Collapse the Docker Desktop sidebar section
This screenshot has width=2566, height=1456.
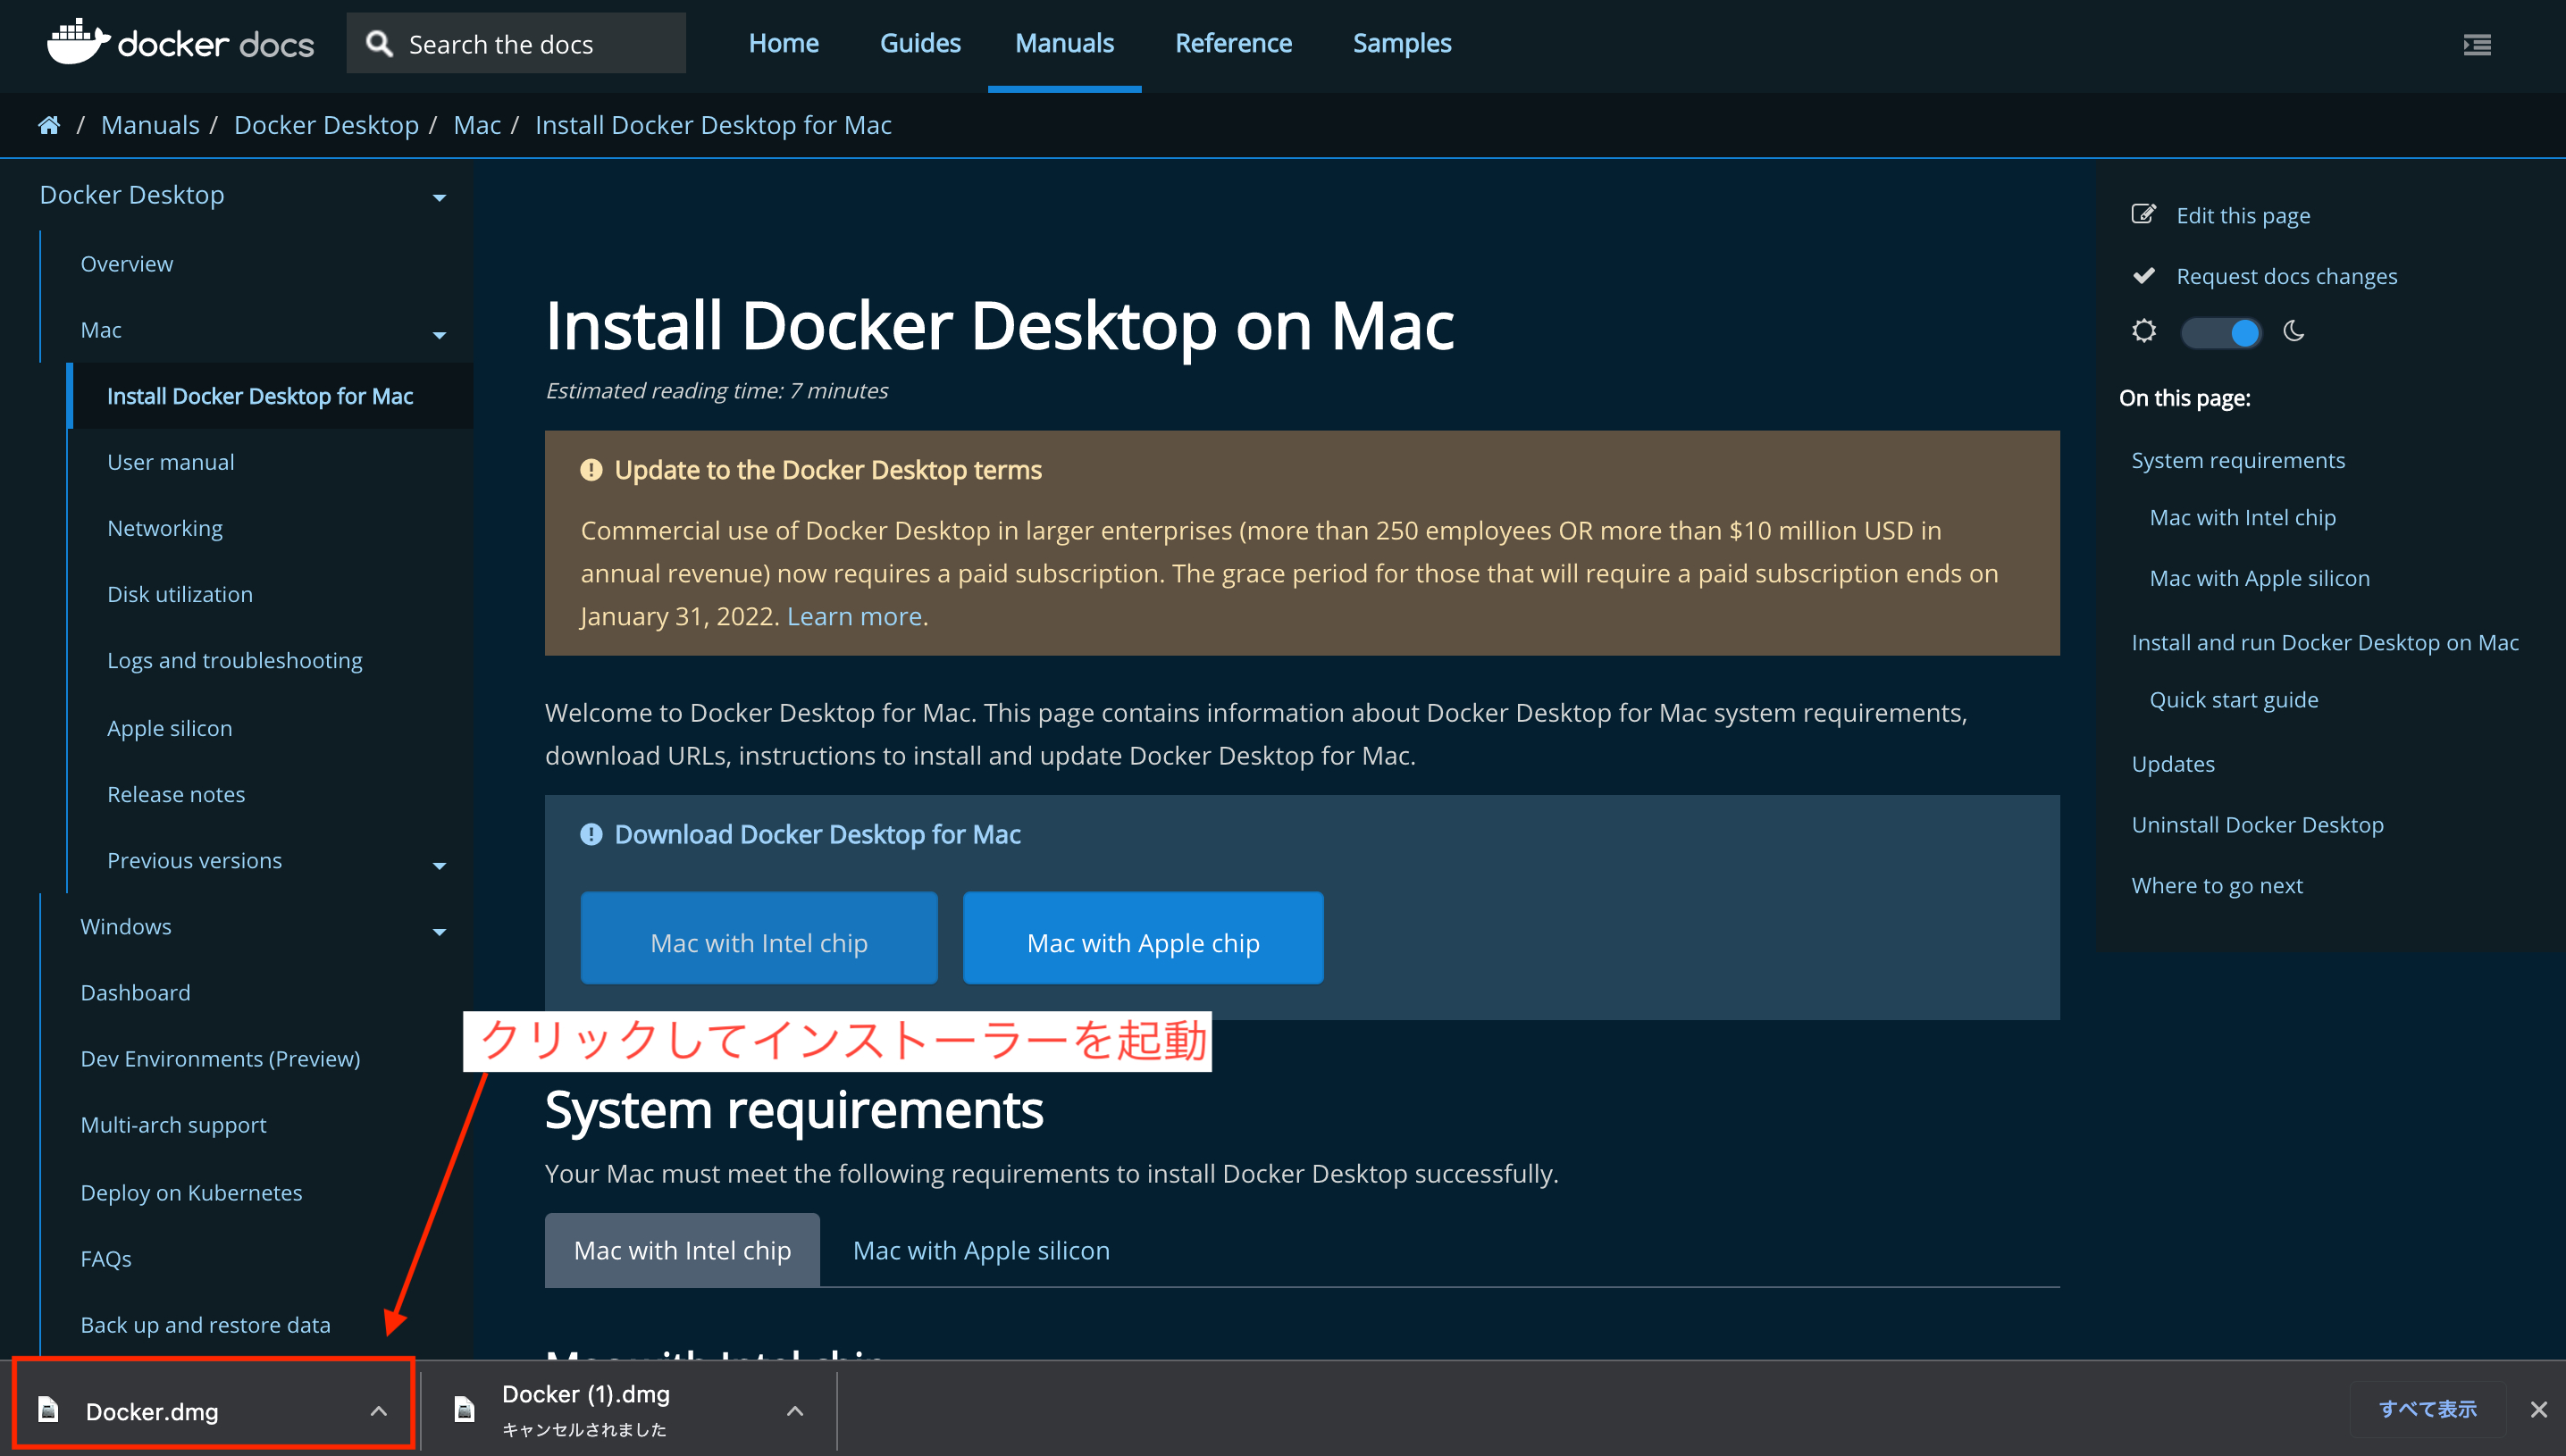[x=439, y=197]
